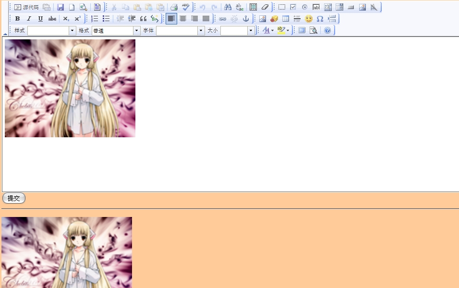Create a DIV container
The image size is (459, 288).
(x=155, y=19)
